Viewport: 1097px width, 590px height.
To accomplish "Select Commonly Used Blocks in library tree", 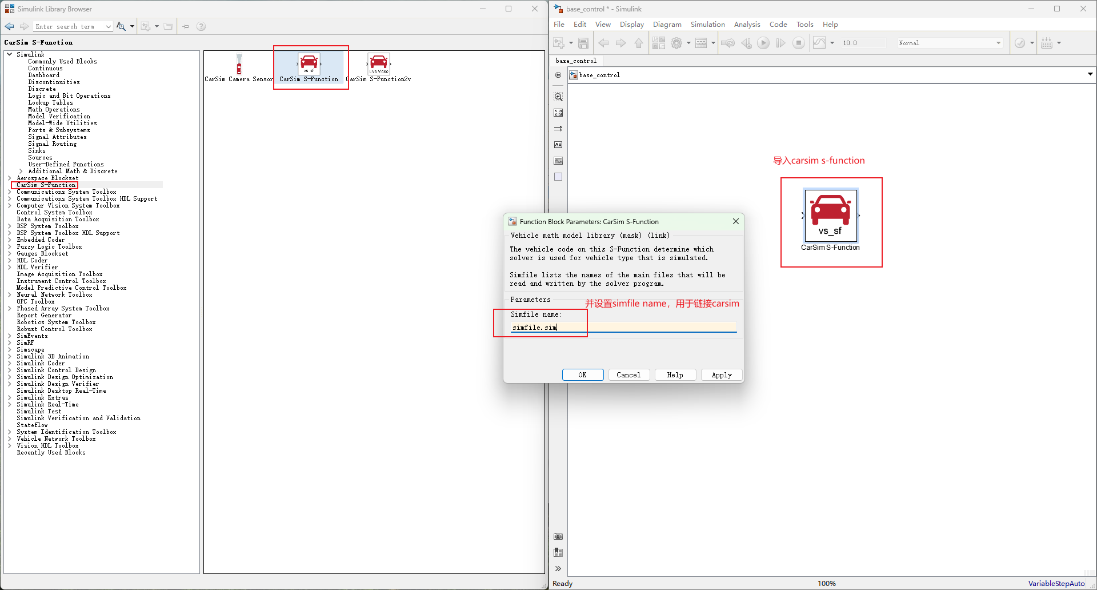I will coord(62,61).
